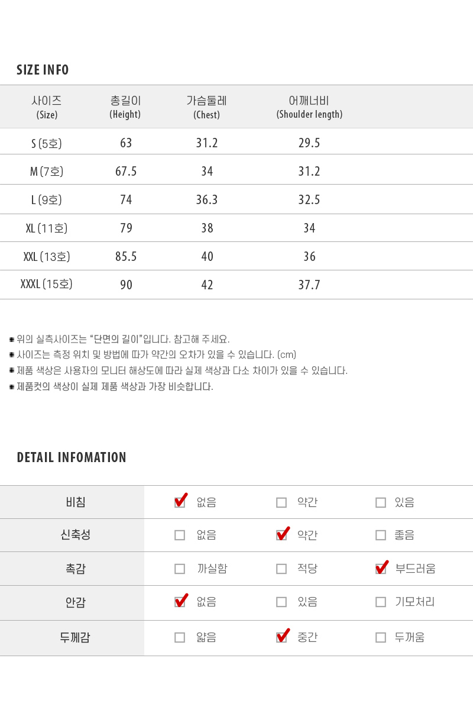Click the 두께감 row label
The image size is (473, 710).
coord(75,638)
